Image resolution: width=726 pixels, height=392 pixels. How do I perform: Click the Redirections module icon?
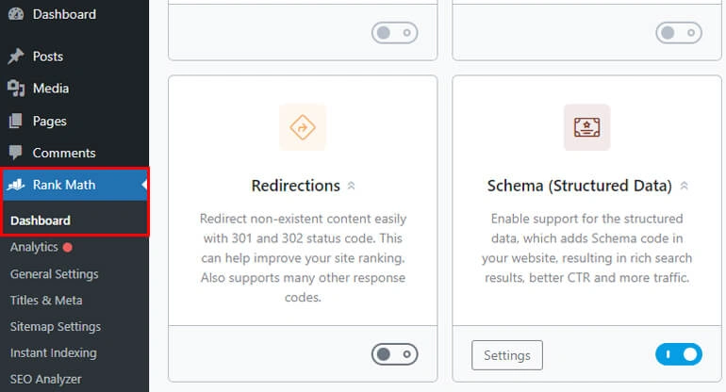pos(303,127)
